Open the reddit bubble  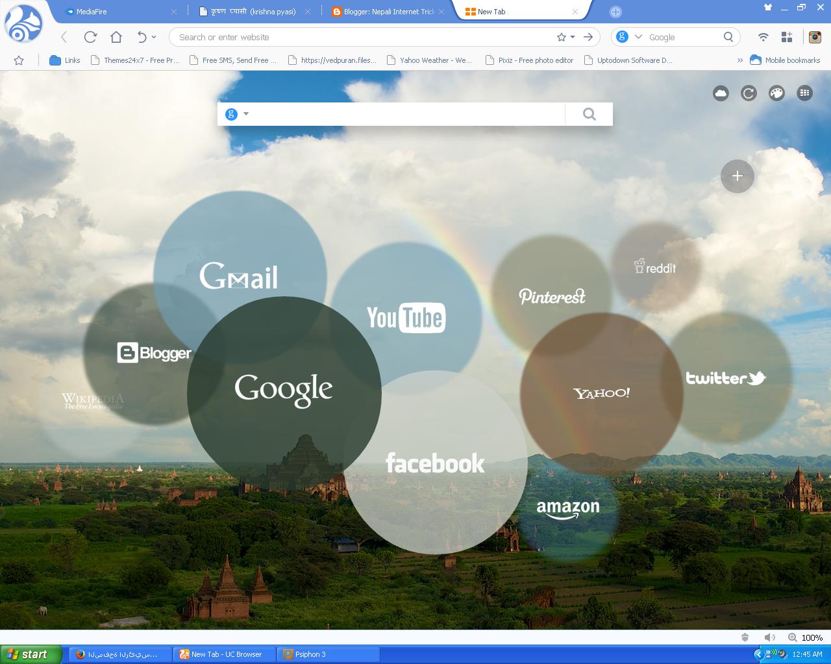pos(656,267)
